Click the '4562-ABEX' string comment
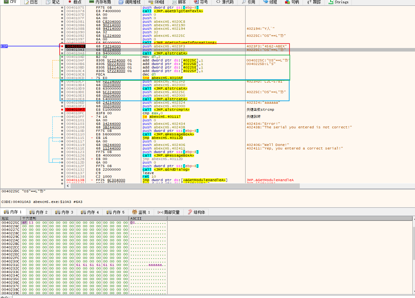 click(x=266, y=46)
